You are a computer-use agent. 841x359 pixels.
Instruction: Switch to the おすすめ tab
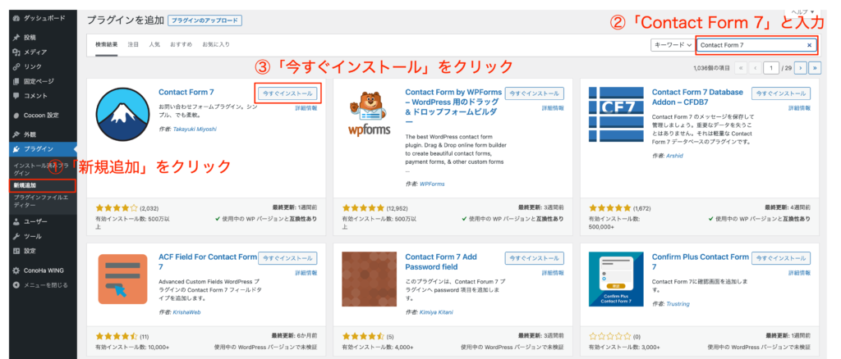point(181,44)
